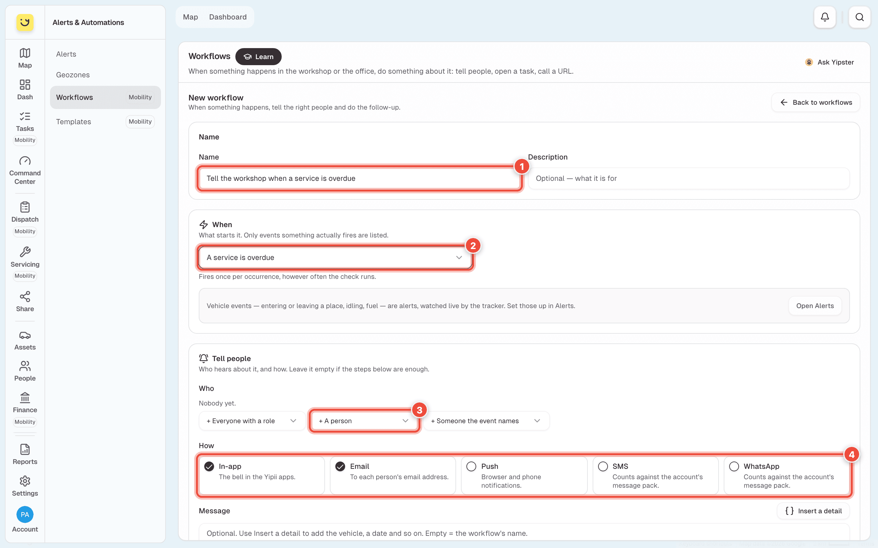Open the Map sidebar icon
Screen dimensions: 878x548
25,58
